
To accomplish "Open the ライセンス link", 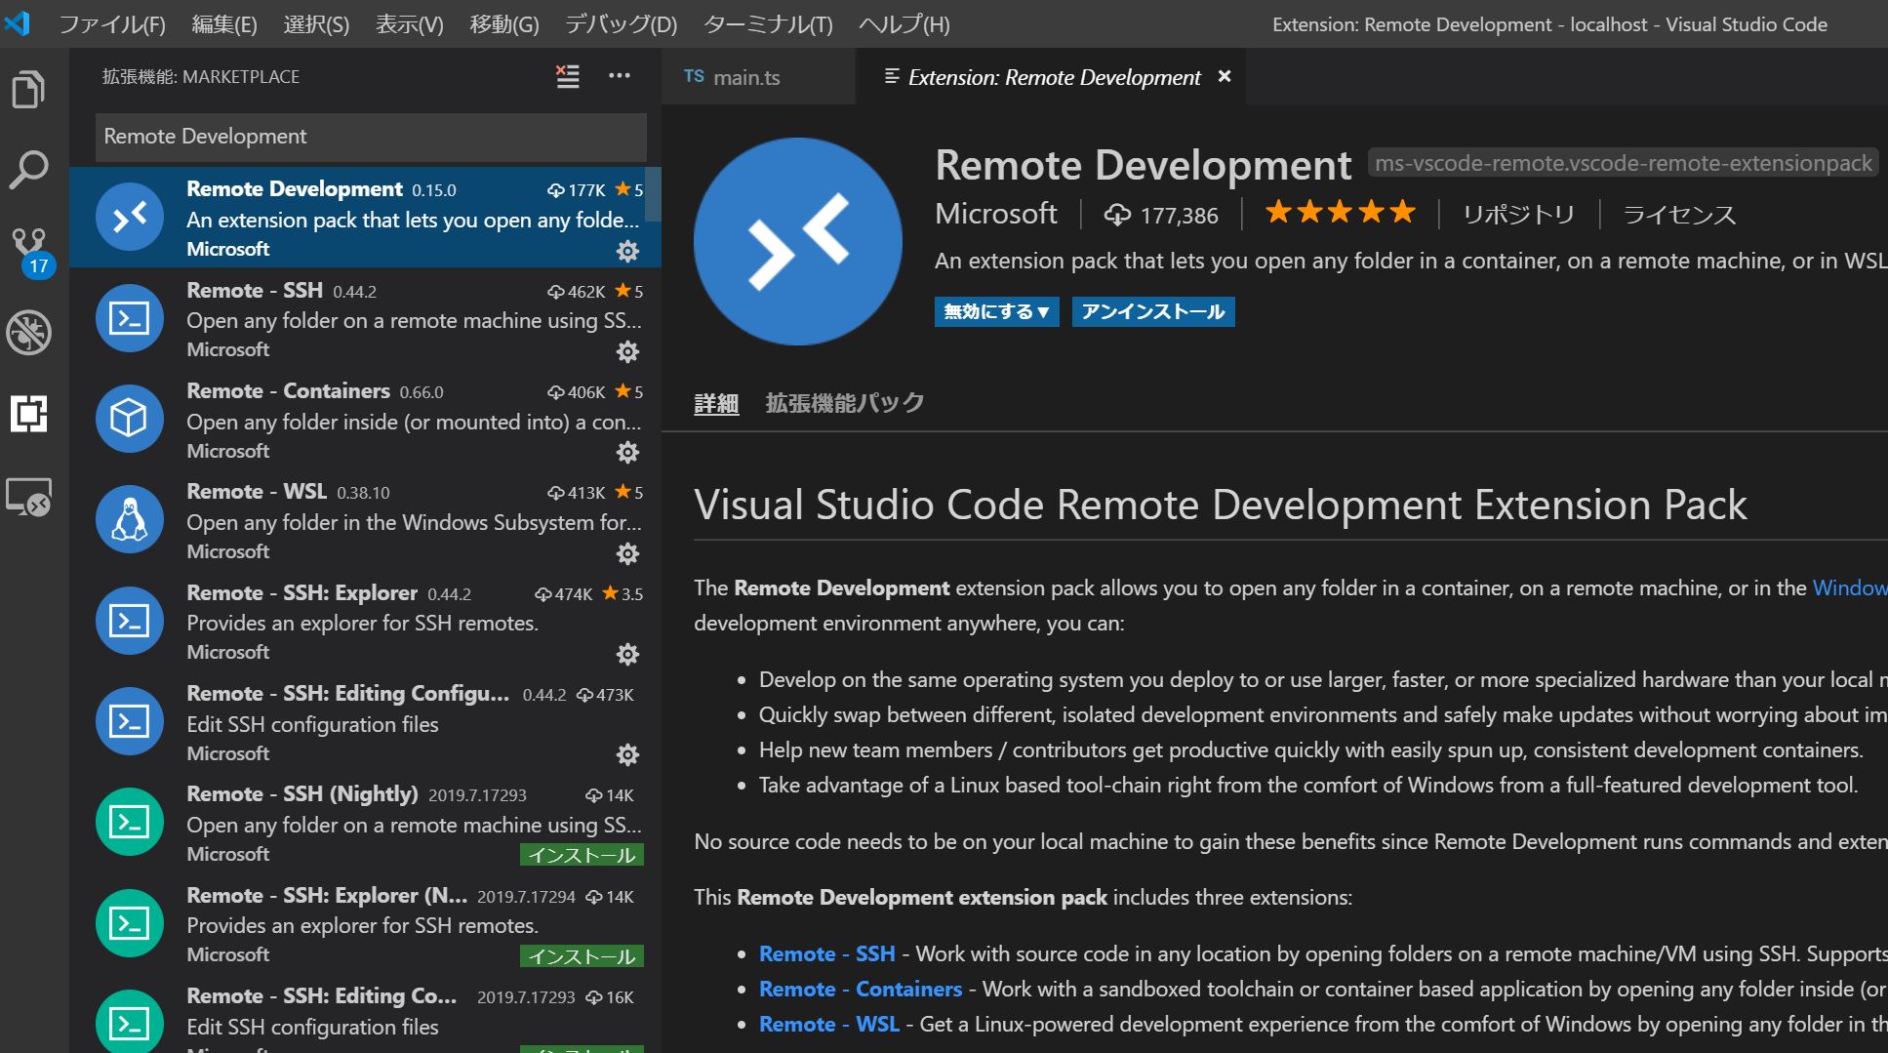I will 1679,215.
